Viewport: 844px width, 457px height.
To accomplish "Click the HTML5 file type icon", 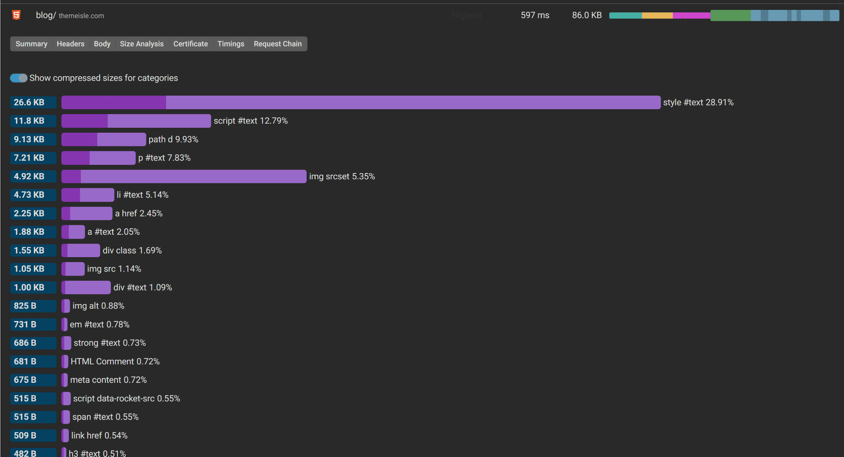I will pos(16,15).
